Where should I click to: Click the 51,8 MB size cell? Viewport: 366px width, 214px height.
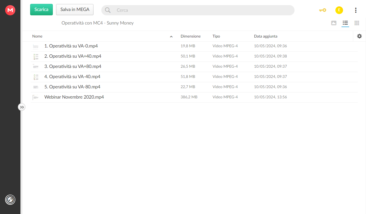click(x=188, y=77)
